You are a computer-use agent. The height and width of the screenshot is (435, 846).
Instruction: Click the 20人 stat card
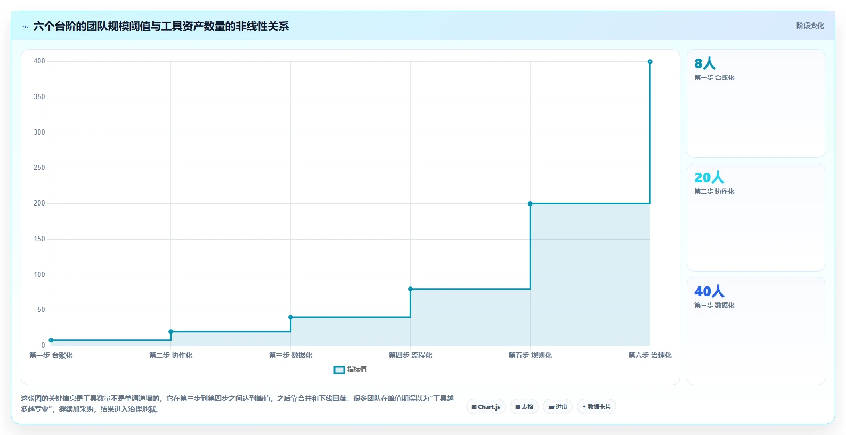click(755, 217)
